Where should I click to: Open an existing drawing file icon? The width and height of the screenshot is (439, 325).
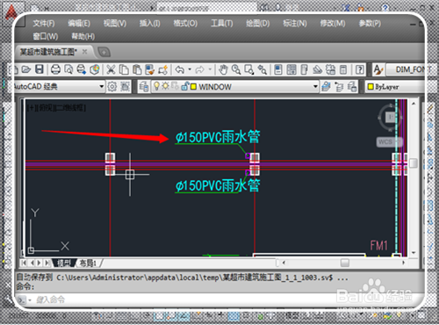[x=26, y=69]
